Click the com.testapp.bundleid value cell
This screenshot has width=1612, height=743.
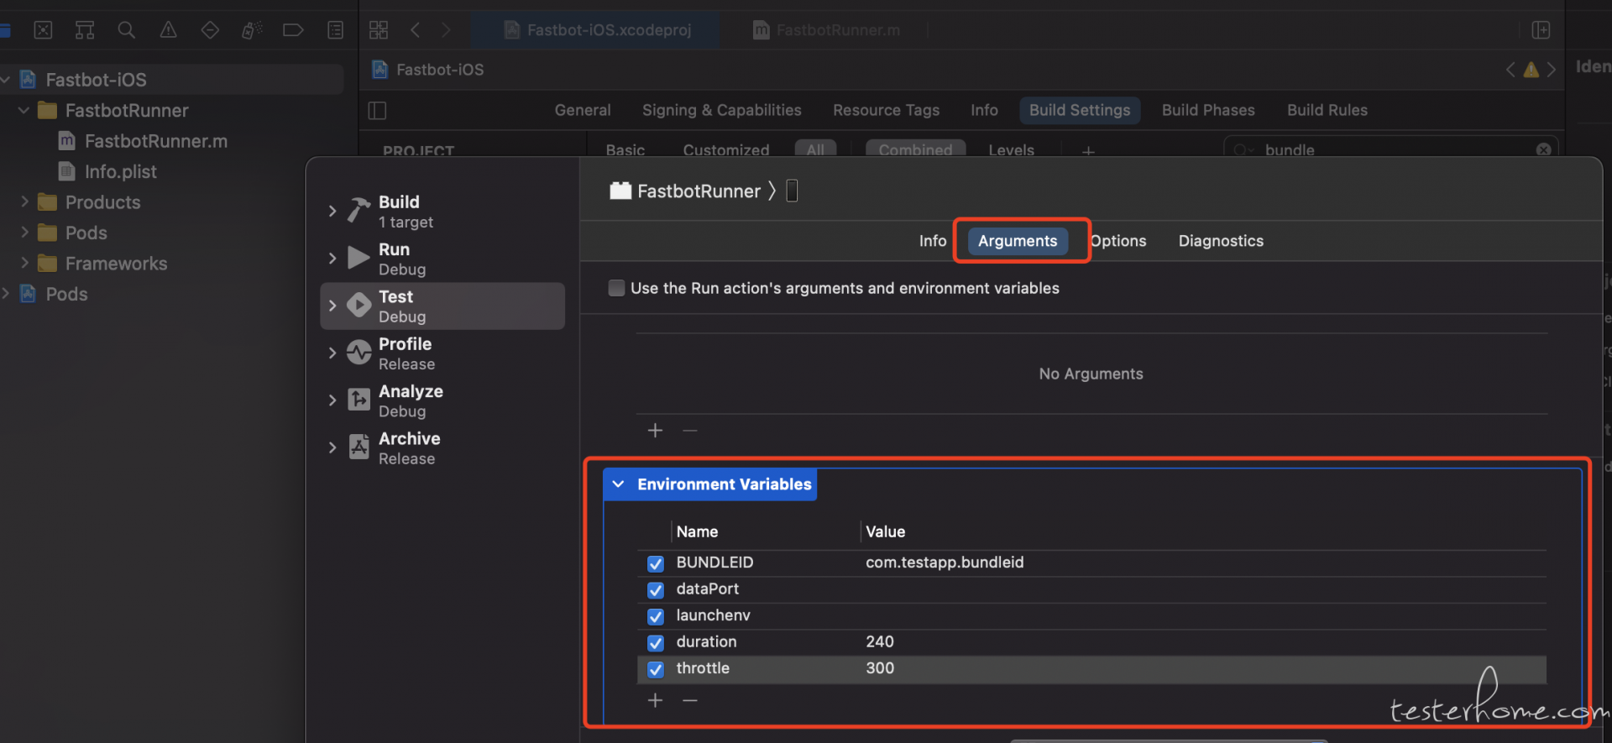[945, 562]
